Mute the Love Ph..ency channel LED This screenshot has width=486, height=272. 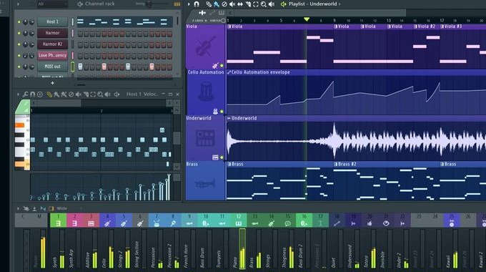19,56
